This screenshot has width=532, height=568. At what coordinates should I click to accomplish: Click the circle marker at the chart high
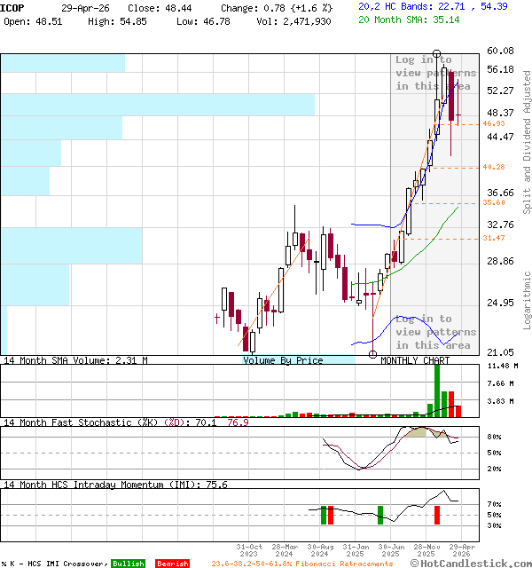point(436,54)
